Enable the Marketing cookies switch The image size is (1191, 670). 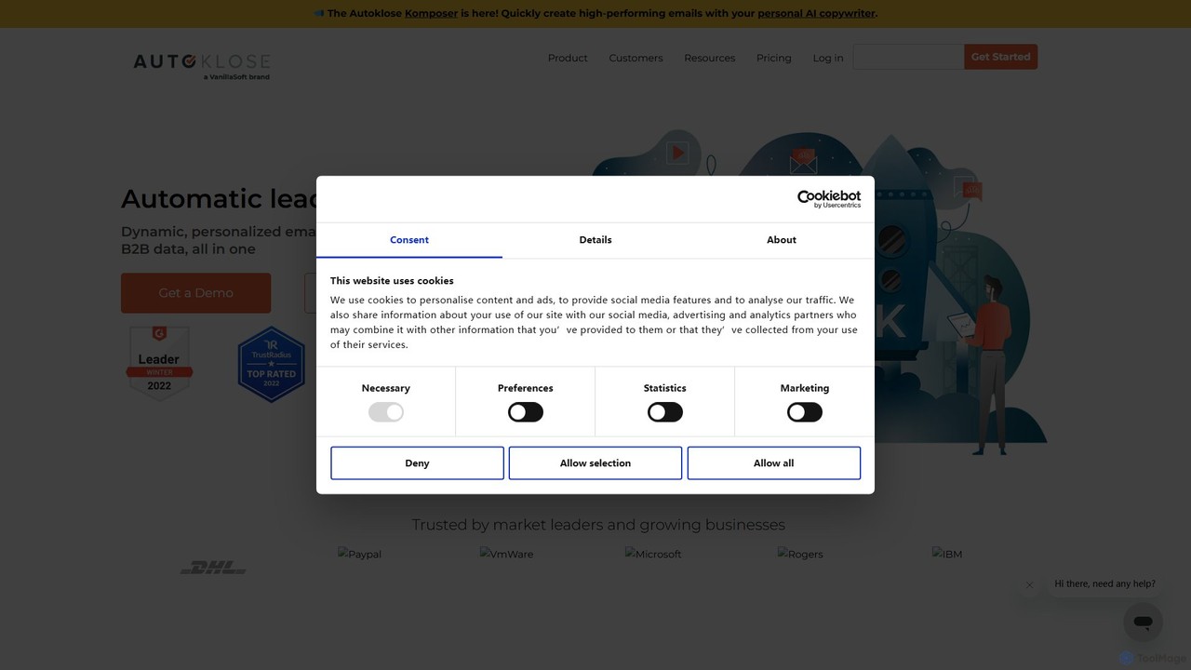(x=805, y=412)
